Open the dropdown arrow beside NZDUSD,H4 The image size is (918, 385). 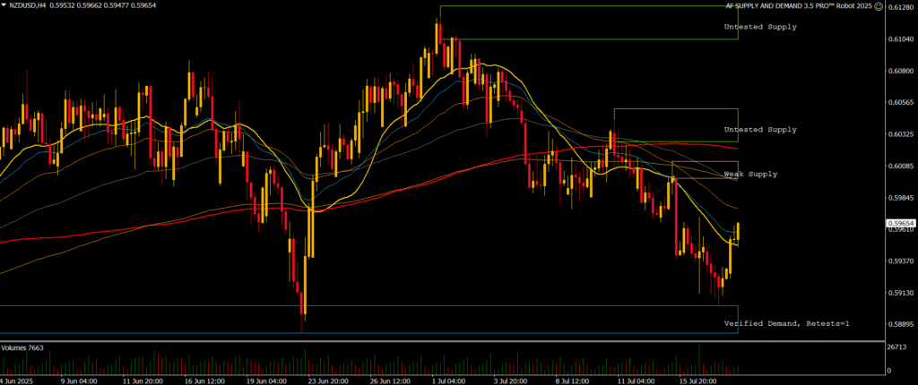[x=4, y=6]
